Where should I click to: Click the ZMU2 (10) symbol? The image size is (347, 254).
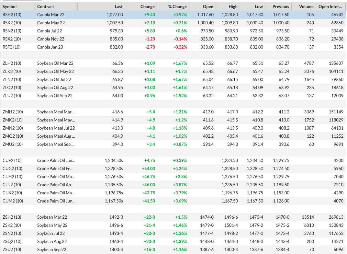coord(13,144)
